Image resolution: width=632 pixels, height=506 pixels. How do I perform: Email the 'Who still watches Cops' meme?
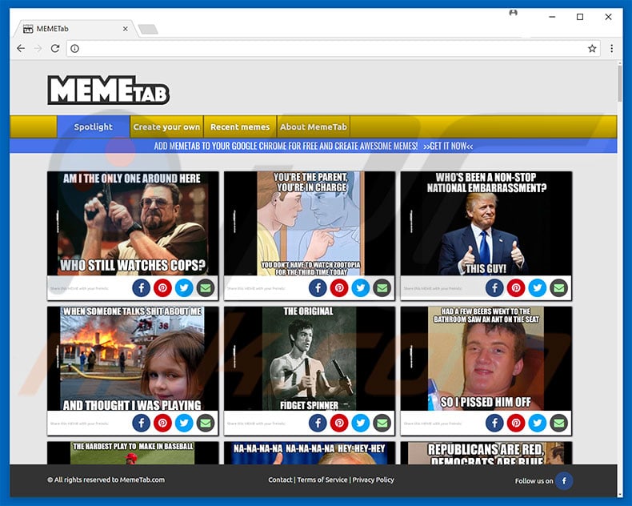point(206,288)
